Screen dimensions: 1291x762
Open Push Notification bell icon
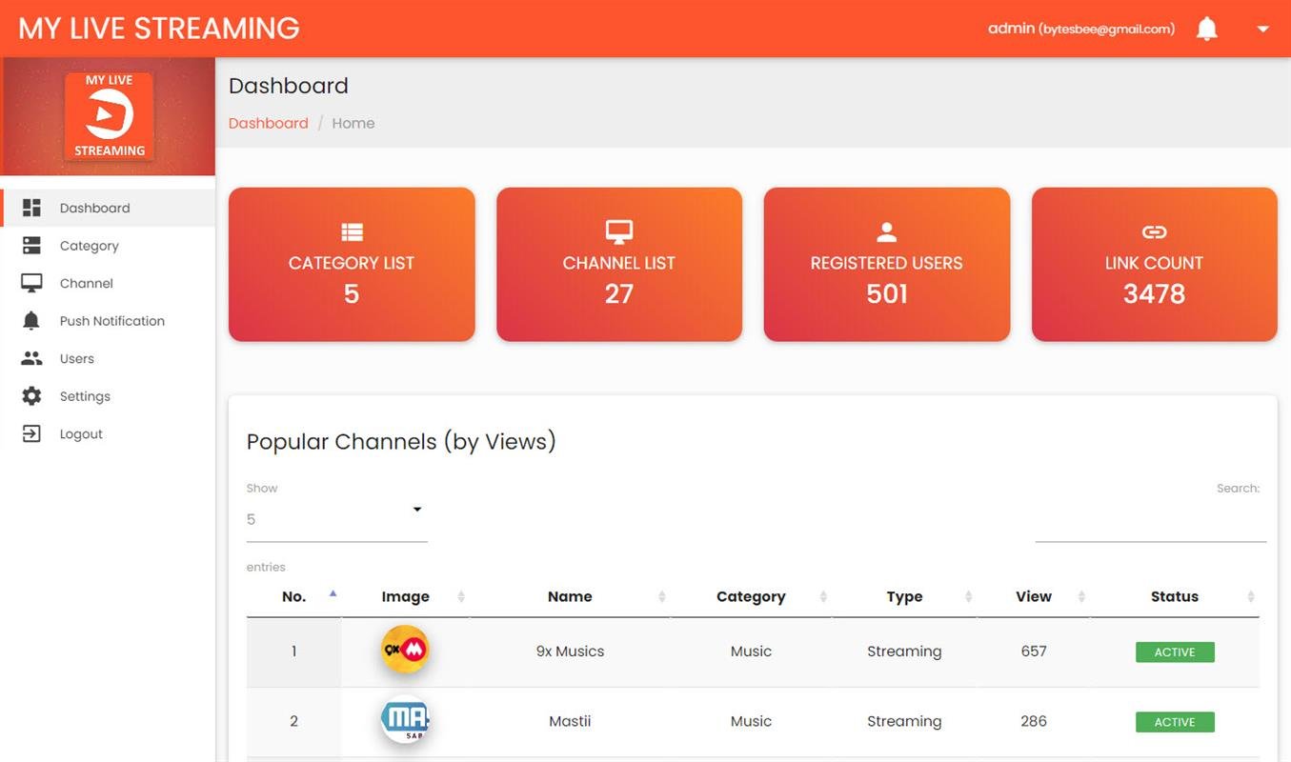(32, 320)
